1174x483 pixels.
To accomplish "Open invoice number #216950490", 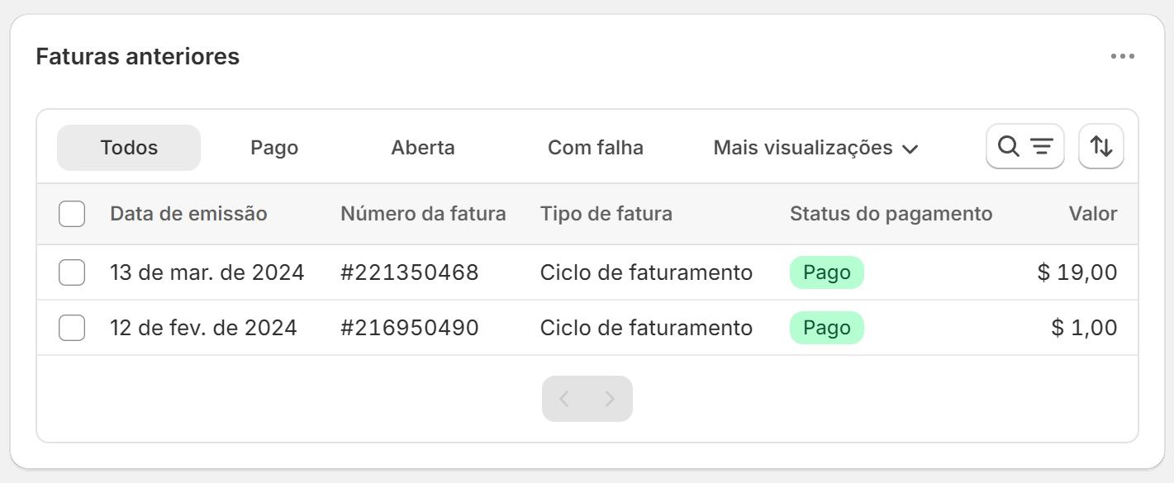I will (409, 328).
